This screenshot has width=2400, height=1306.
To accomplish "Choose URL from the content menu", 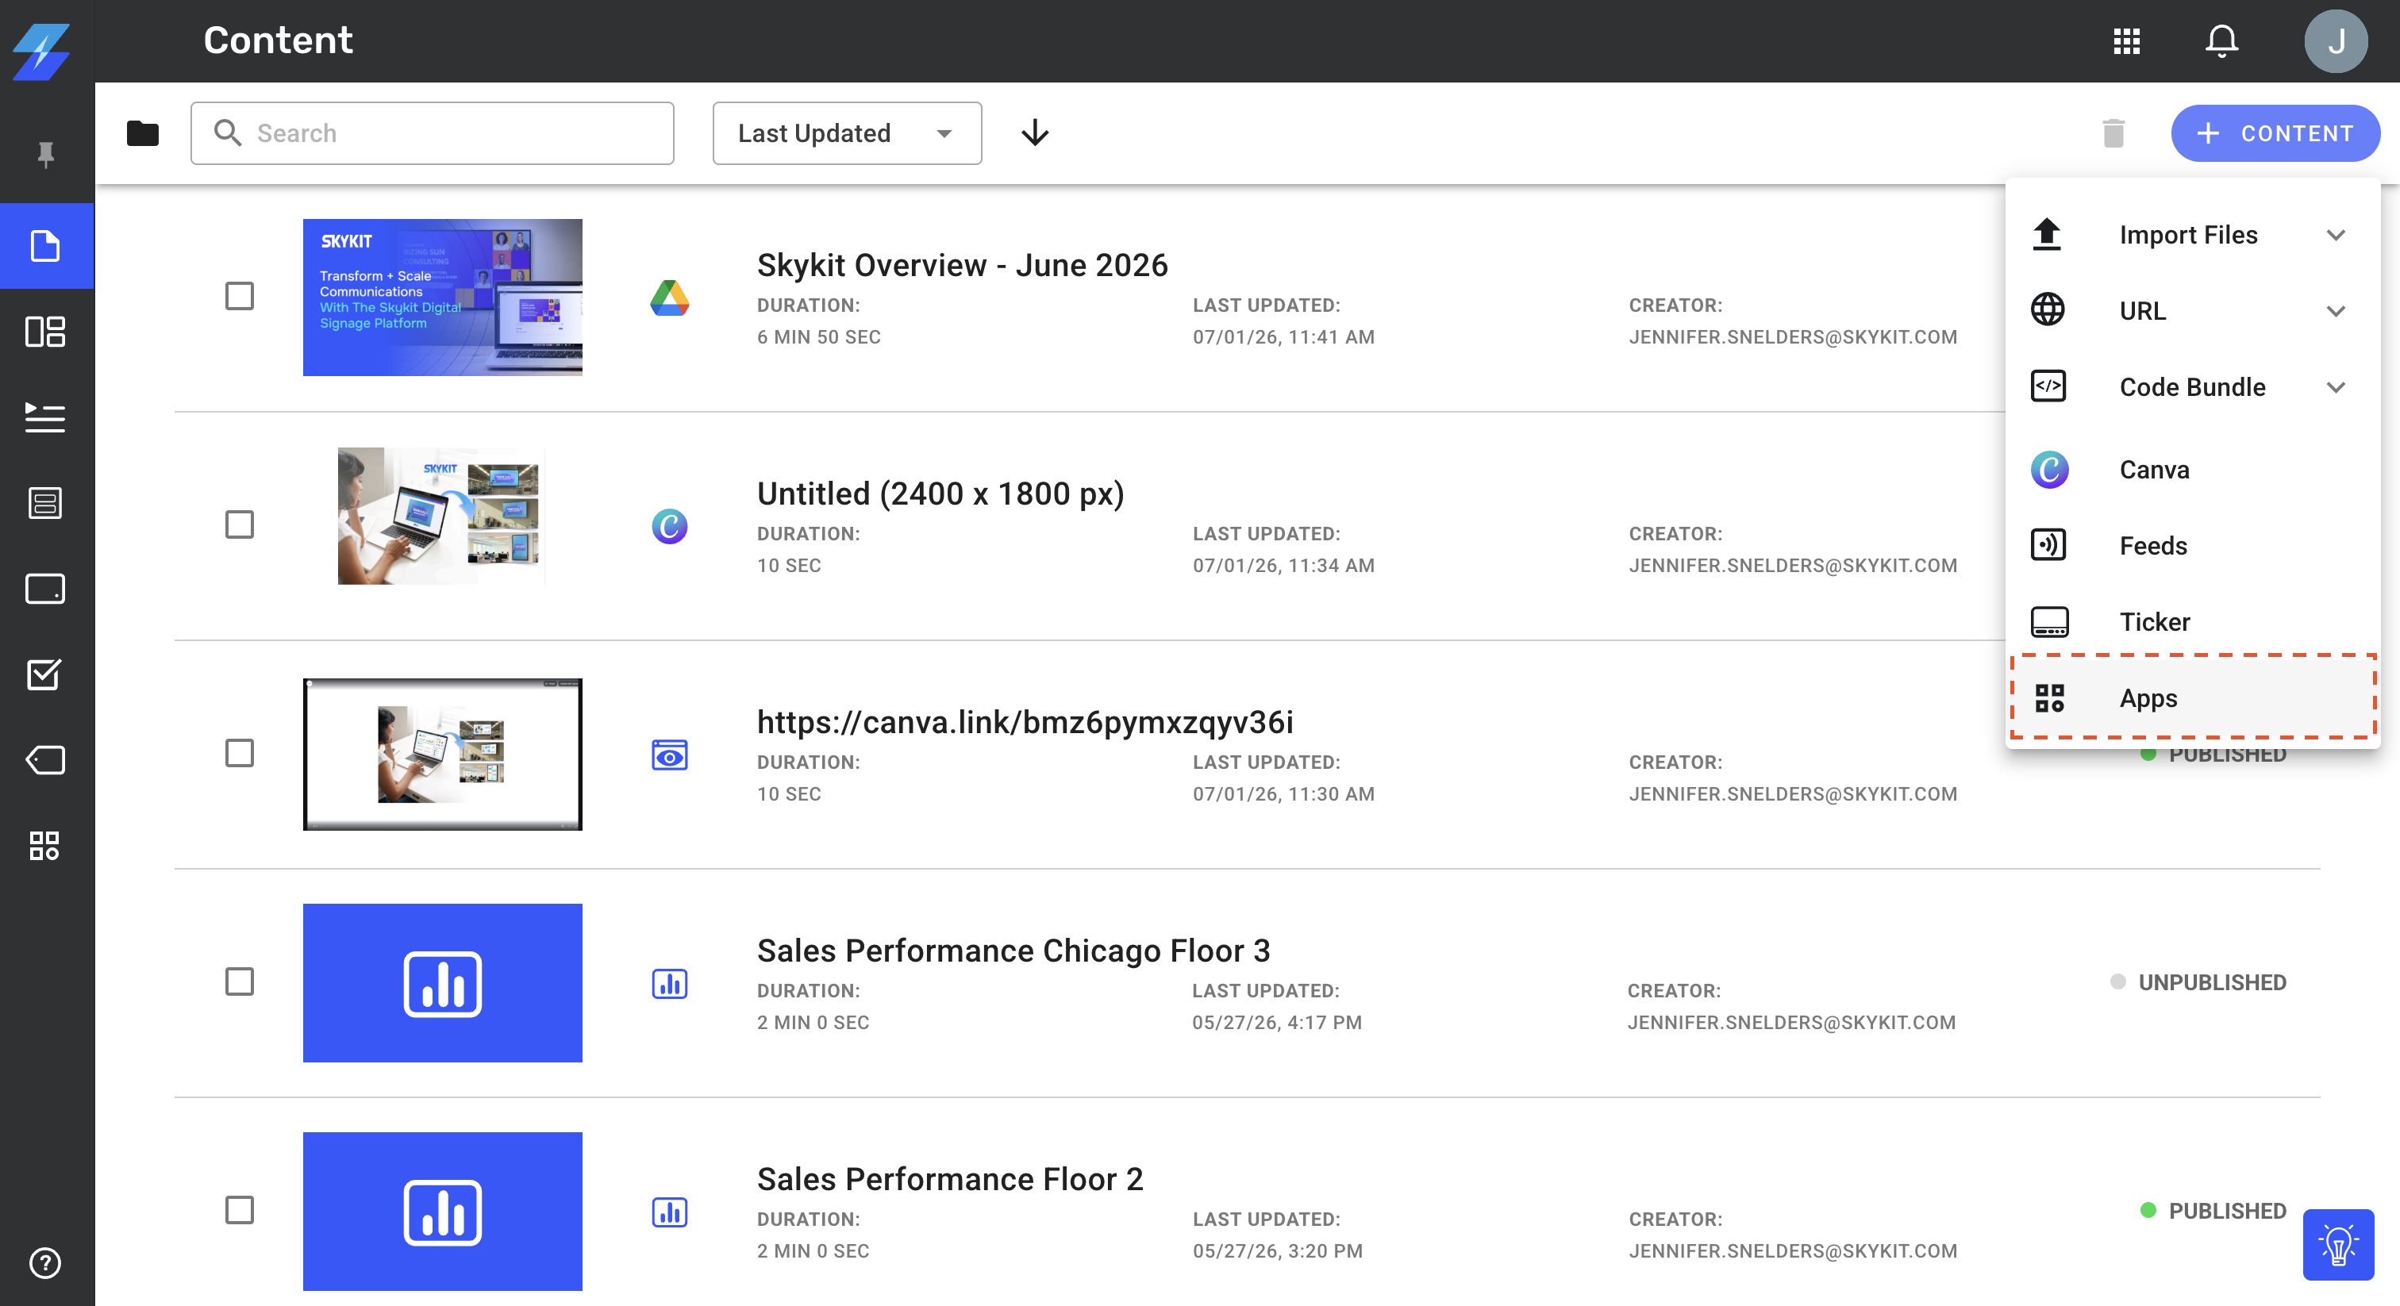I will [2192, 311].
